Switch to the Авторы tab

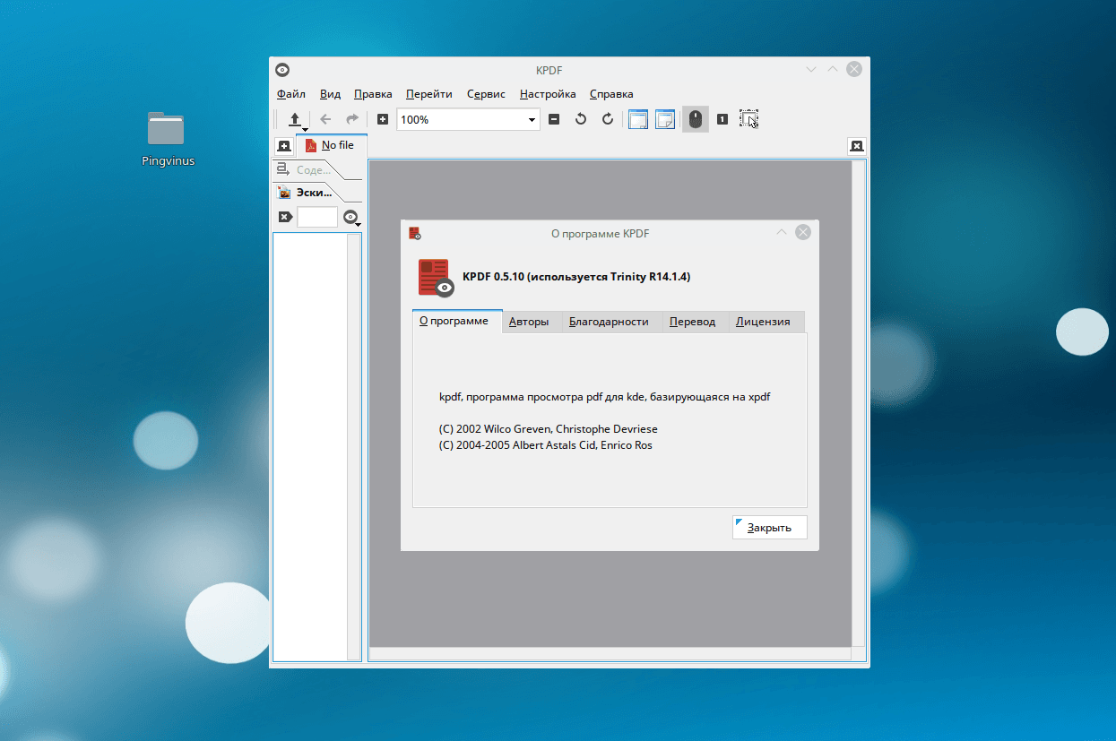pos(529,322)
